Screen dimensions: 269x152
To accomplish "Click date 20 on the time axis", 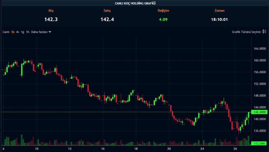I will (x=169, y=149).
